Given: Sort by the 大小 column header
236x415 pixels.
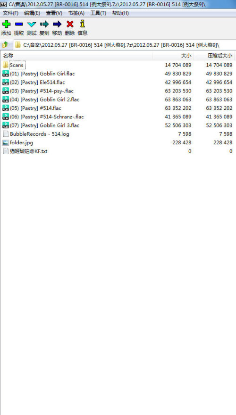Looking at the screenshot, I should (x=173, y=56).
